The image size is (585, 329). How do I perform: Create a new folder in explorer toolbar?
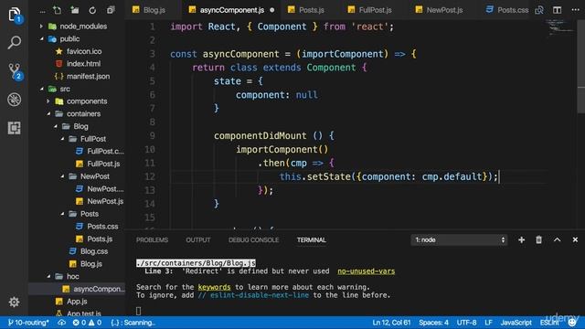75,10
